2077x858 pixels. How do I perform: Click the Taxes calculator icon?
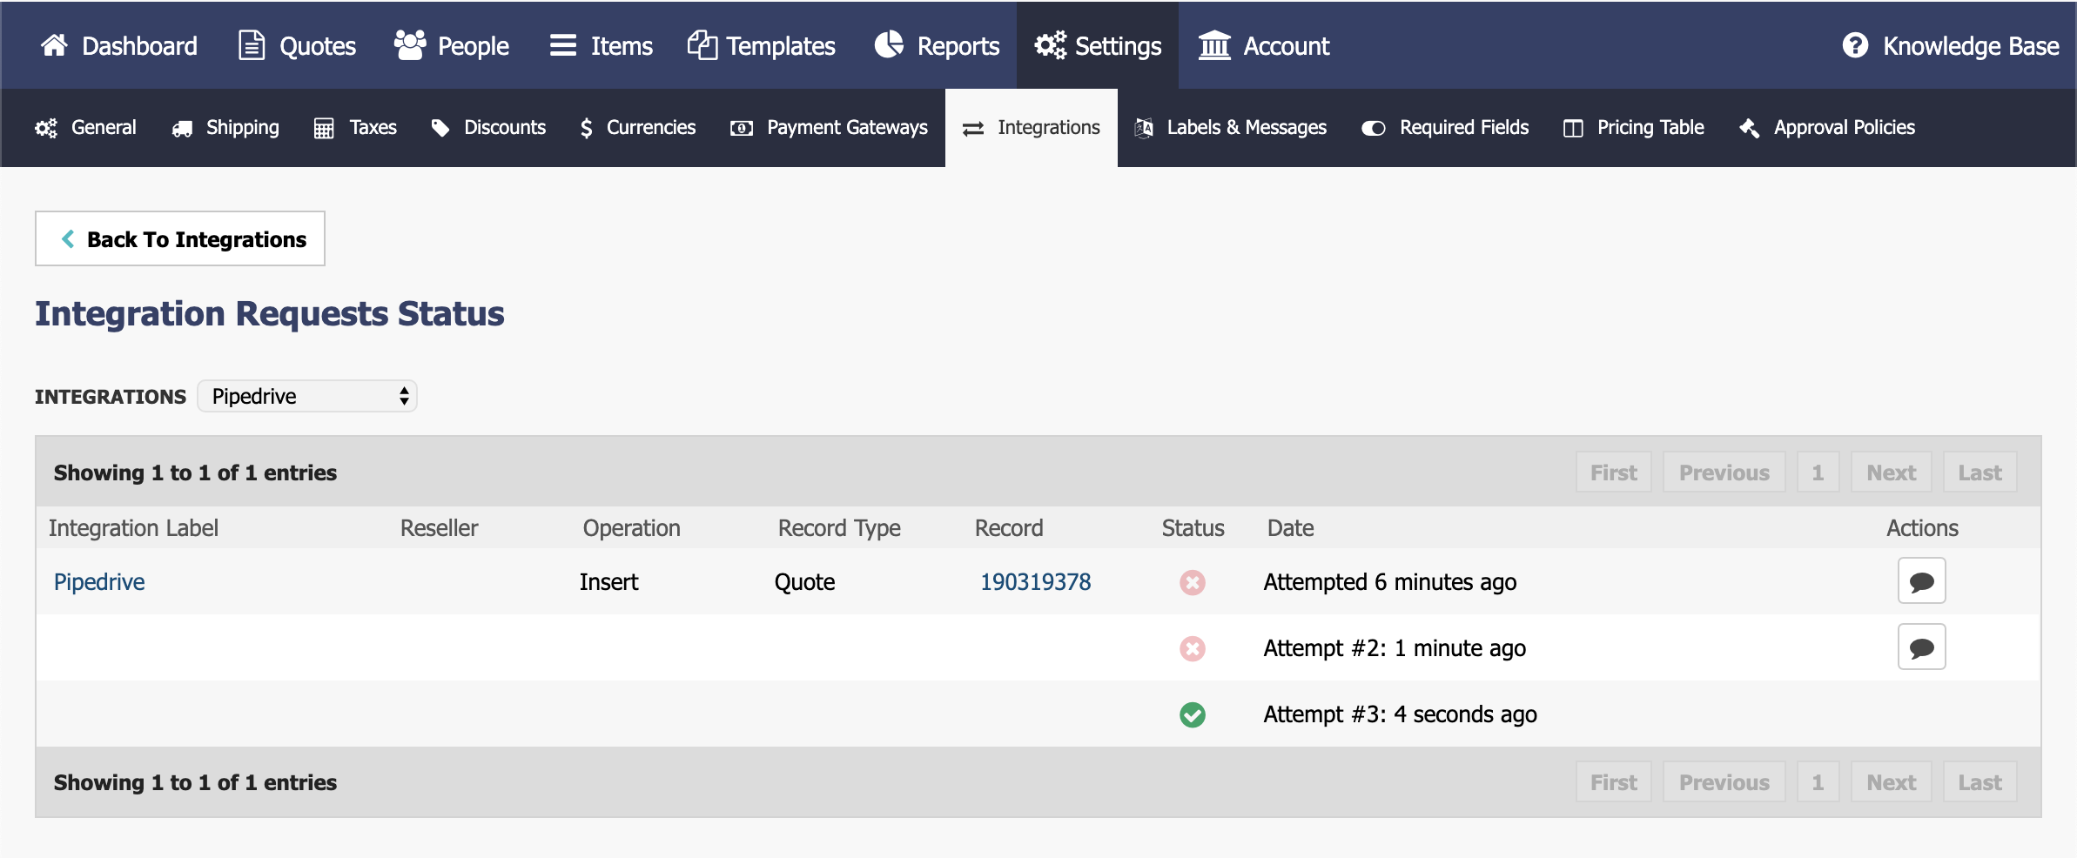pyautogui.click(x=324, y=129)
